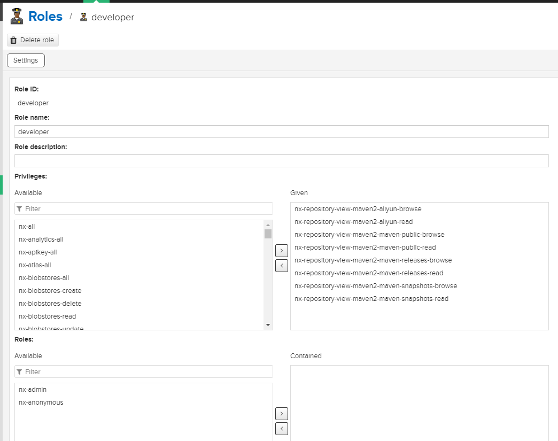
Task: Focus the Role description field
Action: point(281,161)
